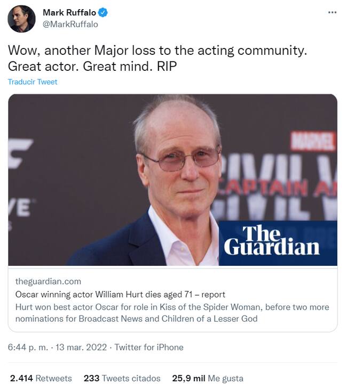Show the 233 Tweets citados
This screenshot has height=390, width=347.
click(x=122, y=378)
